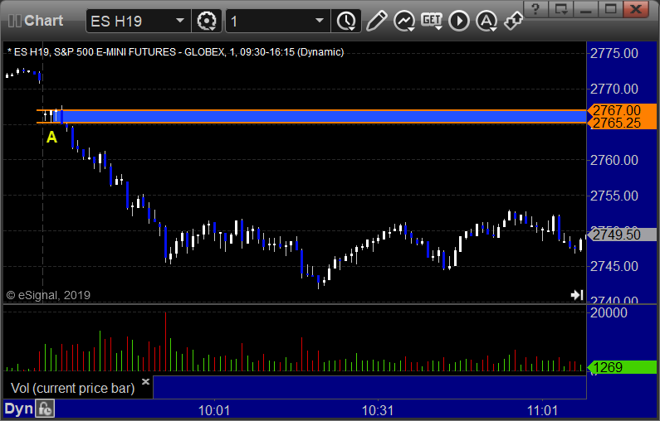Click the 2770.00 price axis label

(614, 89)
